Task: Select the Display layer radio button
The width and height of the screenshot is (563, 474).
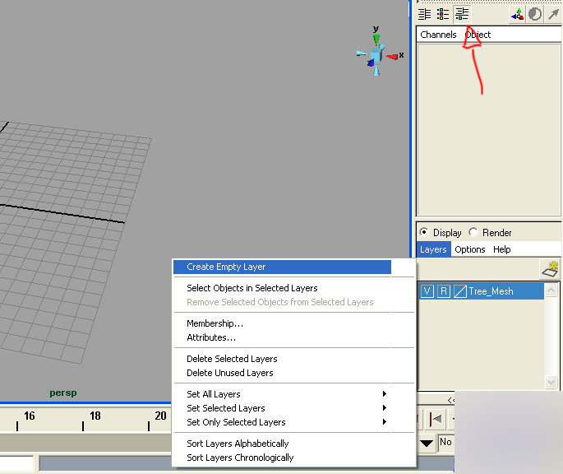Action: pos(424,232)
